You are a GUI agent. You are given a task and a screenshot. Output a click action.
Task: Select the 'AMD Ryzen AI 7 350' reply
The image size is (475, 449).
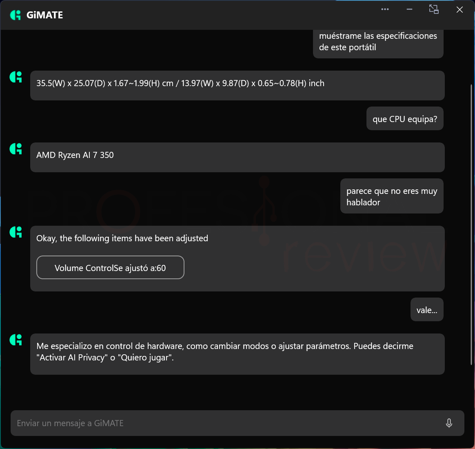237,157
